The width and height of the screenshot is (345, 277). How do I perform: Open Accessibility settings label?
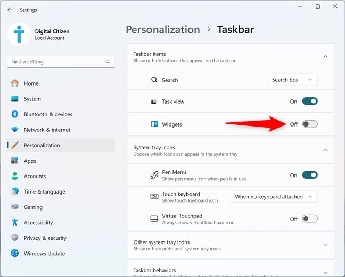click(38, 223)
